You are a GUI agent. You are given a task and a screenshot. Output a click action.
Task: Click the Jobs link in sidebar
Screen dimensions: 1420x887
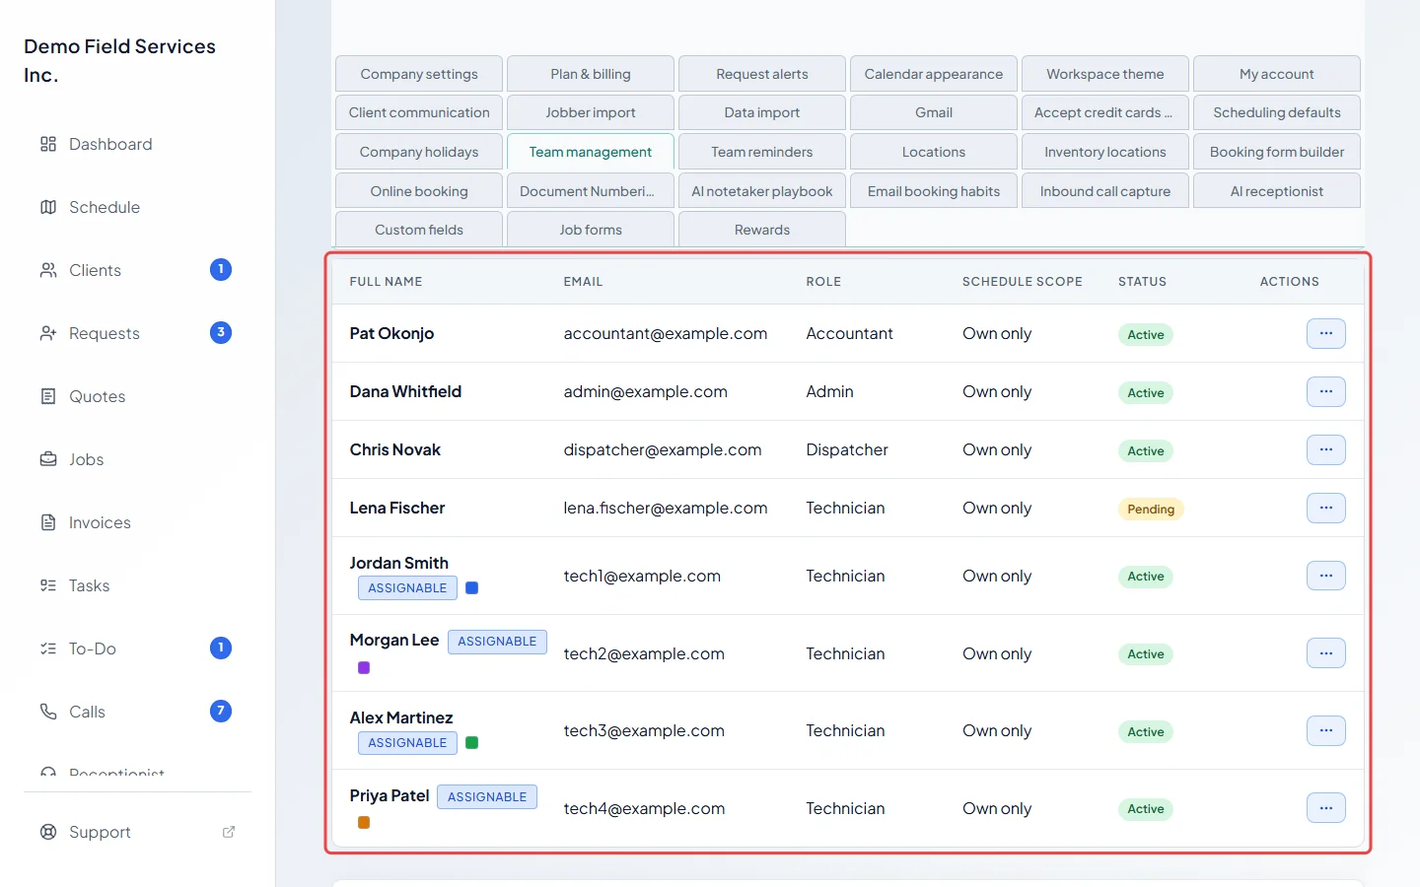click(87, 459)
